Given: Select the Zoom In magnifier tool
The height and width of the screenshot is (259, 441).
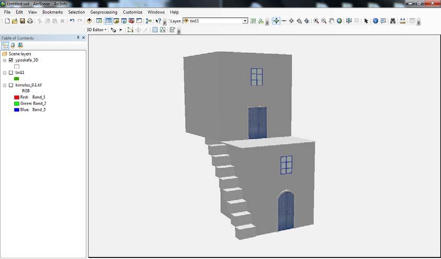Looking at the screenshot, I should click(316, 21).
